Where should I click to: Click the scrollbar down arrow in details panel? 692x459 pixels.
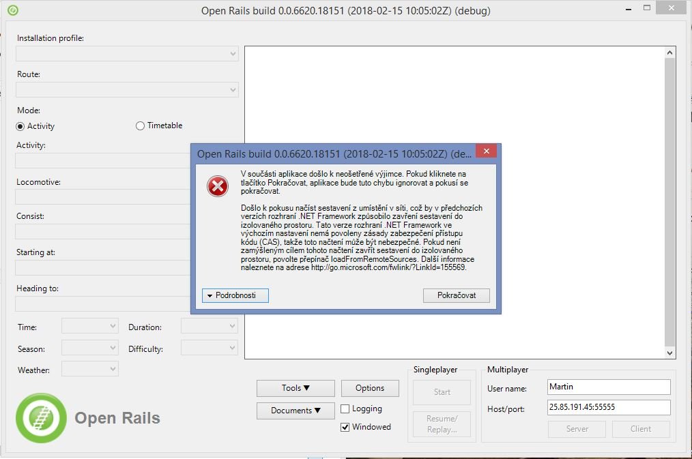click(x=669, y=353)
